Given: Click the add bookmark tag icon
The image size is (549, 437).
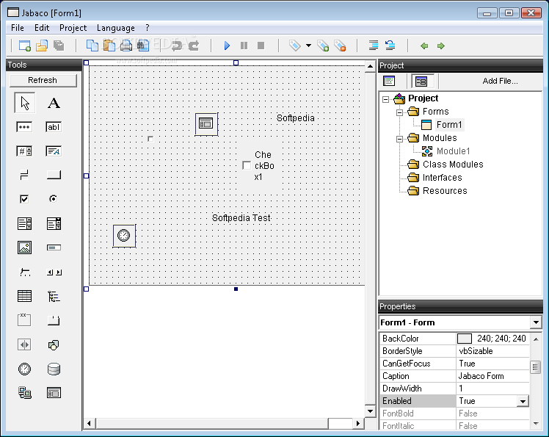Looking at the screenshot, I should [323, 46].
